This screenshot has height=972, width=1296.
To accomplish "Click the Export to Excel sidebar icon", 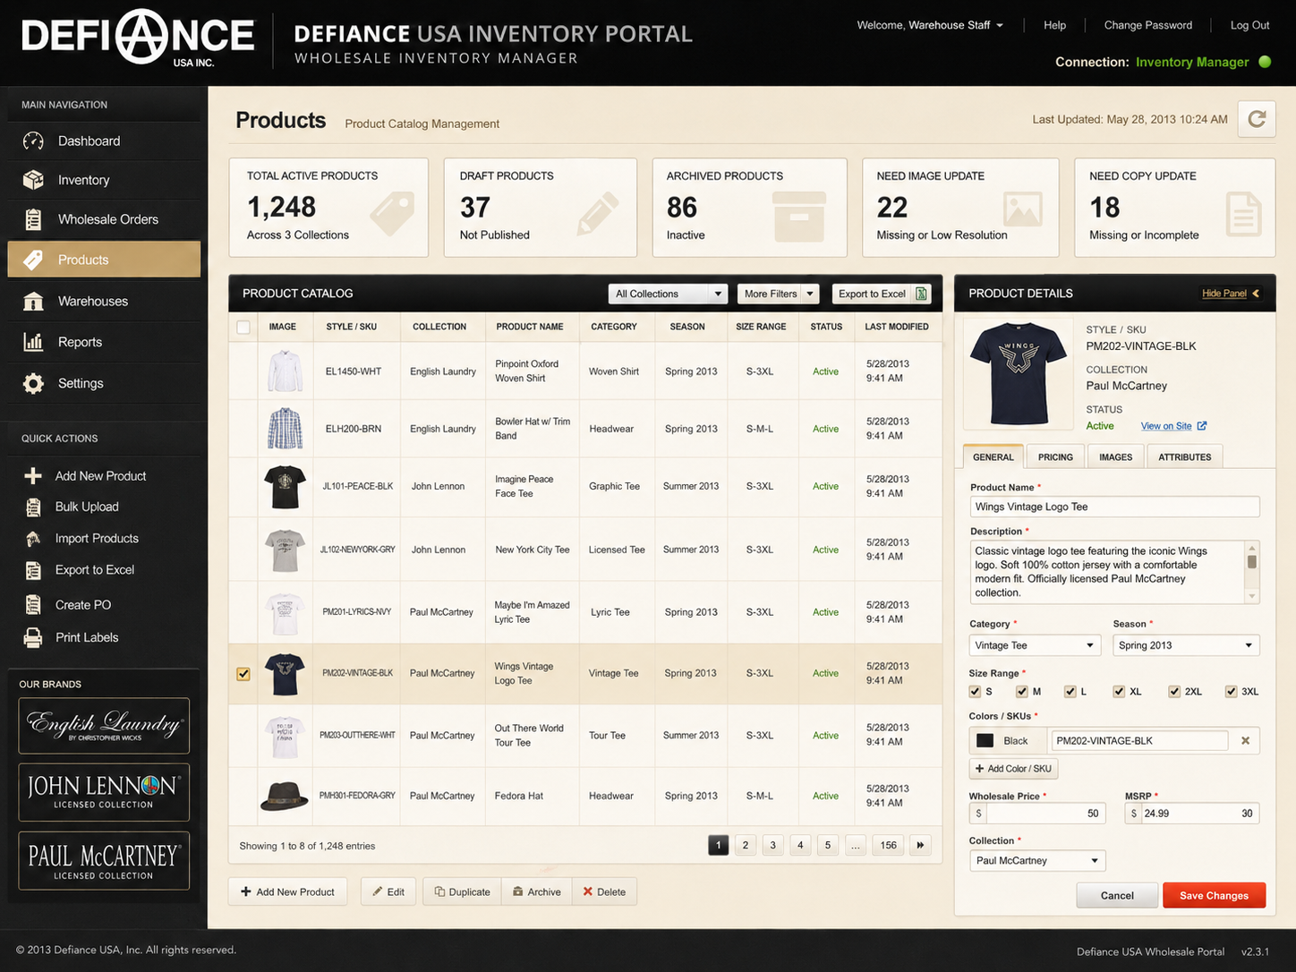I will 33,570.
